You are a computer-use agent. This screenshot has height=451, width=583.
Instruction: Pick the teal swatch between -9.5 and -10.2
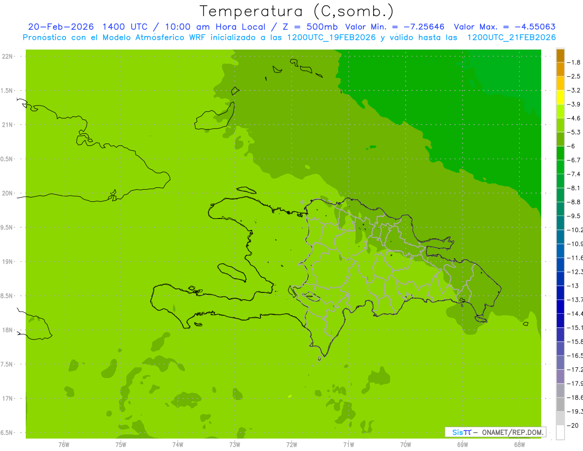coord(560,223)
